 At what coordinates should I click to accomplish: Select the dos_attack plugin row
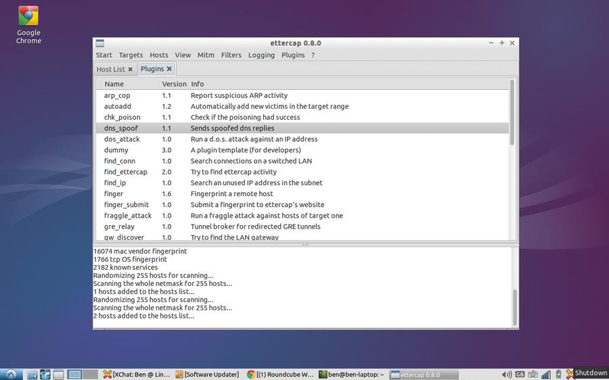302,139
